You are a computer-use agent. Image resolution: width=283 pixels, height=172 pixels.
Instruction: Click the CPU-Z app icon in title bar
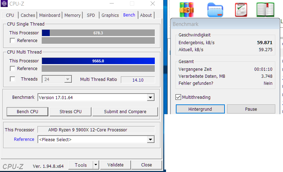tap(4, 4)
